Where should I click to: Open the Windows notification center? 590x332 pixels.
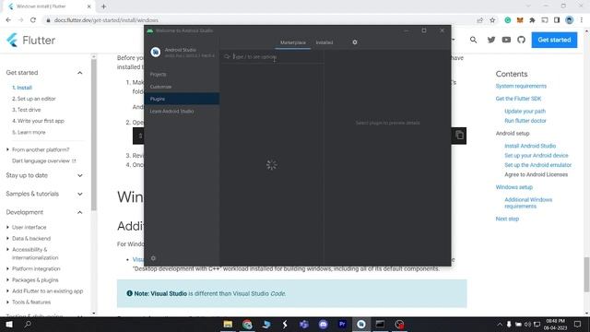pos(577,324)
